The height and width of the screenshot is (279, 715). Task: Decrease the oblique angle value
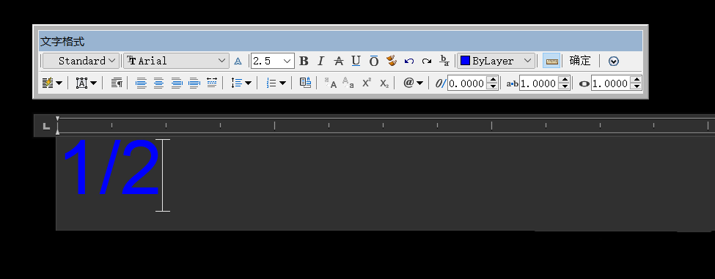[x=492, y=86]
